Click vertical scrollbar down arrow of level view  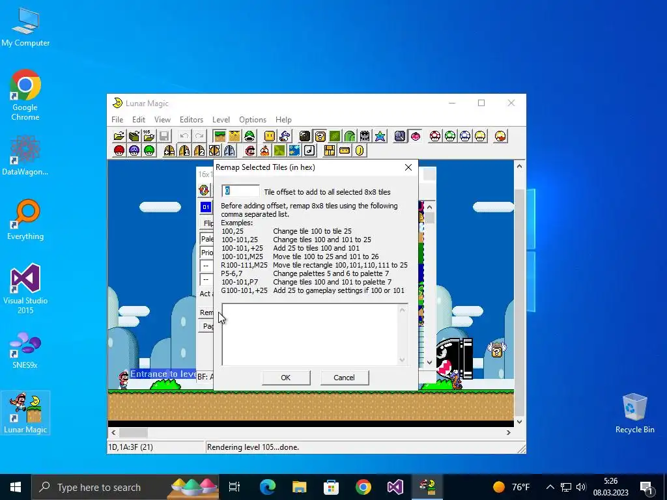(519, 422)
